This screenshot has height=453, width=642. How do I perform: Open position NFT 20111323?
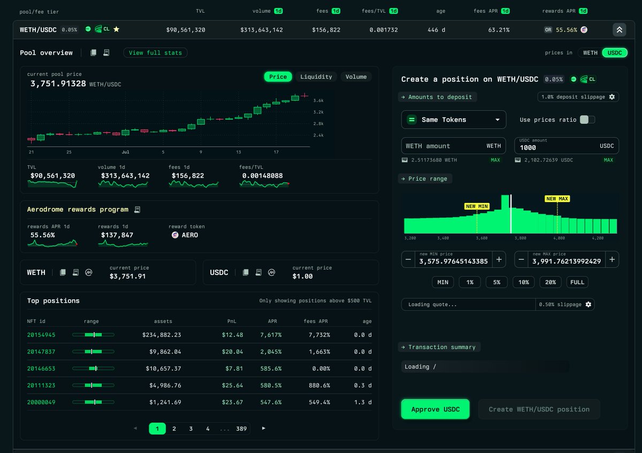point(41,385)
